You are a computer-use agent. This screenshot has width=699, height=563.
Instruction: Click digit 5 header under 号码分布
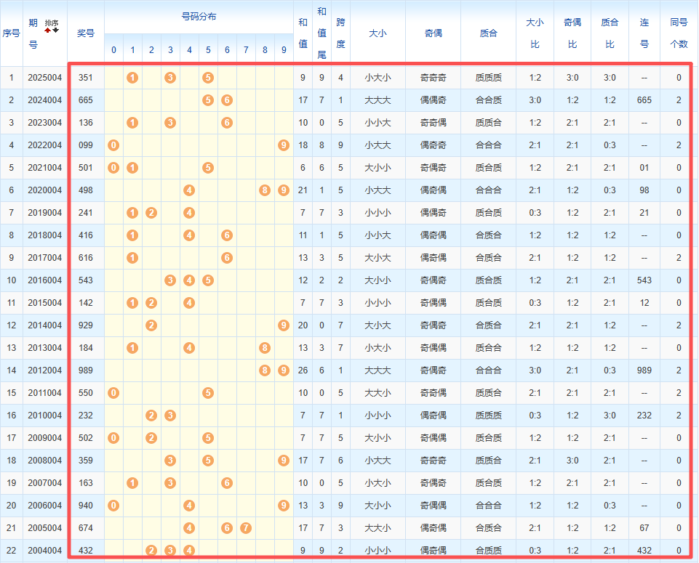208,50
